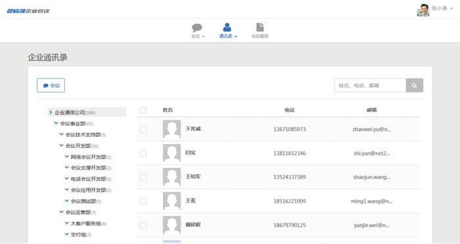460x244 pixels.
Task: Click email shi.yan@net2...
Action: click(x=372, y=153)
